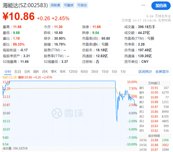Click the 卖5 order row at 10.91
This screenshot has height=152, width=173.
click(154, 88)
